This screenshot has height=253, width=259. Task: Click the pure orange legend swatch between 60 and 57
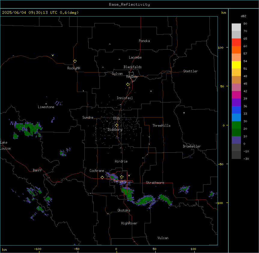(236, 50)
